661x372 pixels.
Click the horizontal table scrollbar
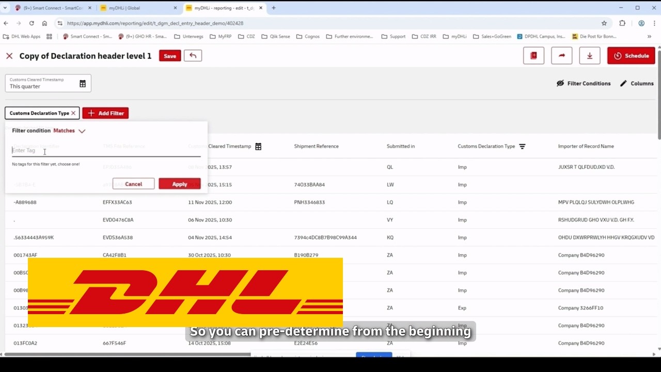[x=127, y=354]
